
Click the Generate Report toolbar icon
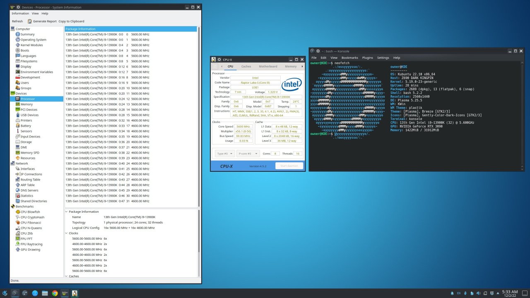pyautogui.click(x=30, y=21)
